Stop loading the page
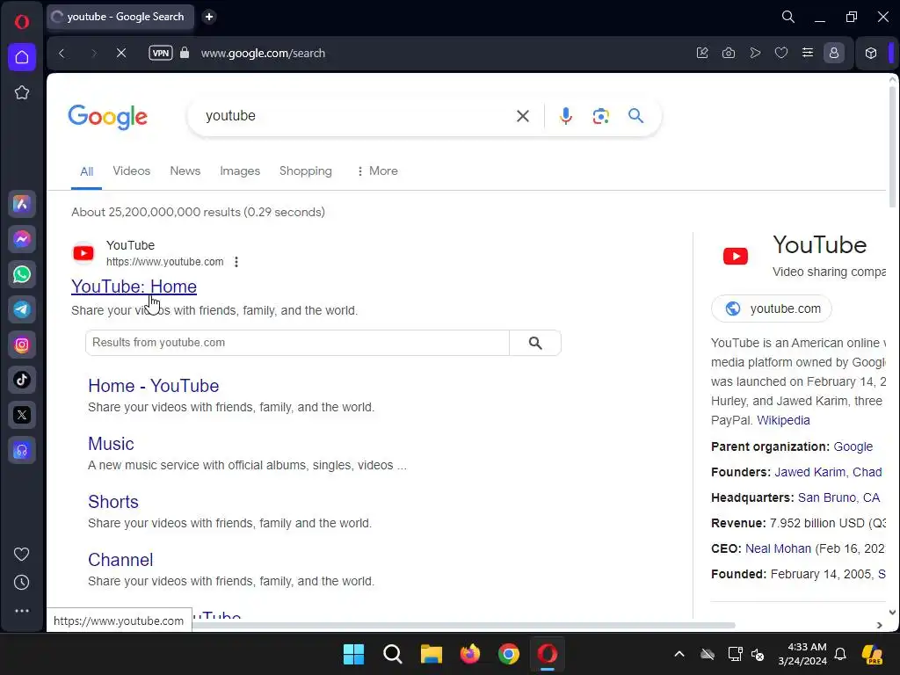The image size is (900, 675). coord(121,53)
